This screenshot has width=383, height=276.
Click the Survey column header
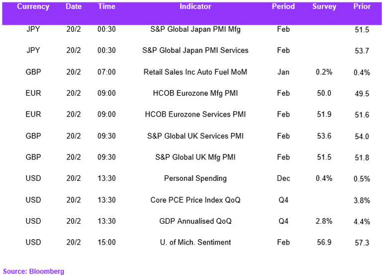tap(324, 6)
